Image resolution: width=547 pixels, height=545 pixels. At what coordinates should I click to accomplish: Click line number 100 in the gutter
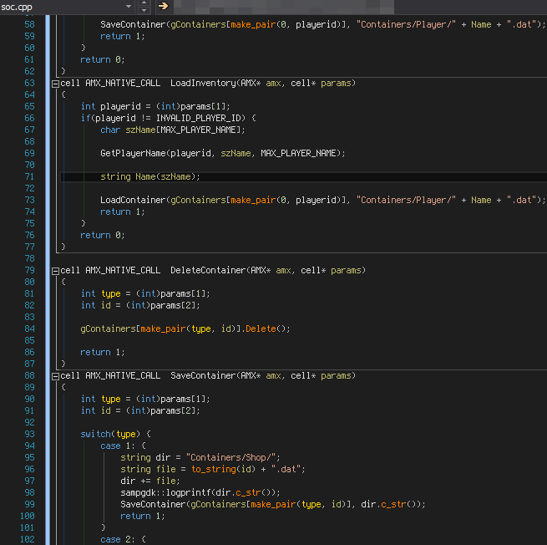pos(28,516)
